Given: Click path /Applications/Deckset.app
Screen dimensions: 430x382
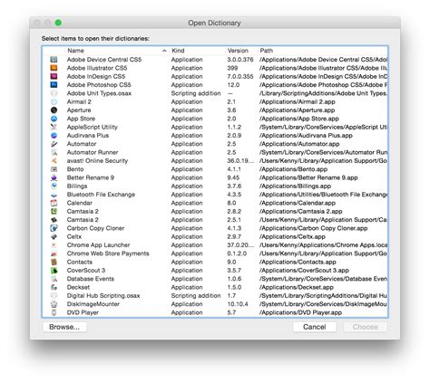Looking at the screenshot, I should 297,287.
